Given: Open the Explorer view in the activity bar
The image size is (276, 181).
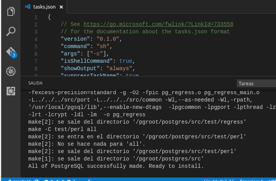Looking at the screenshot, I should coord(10,11).
